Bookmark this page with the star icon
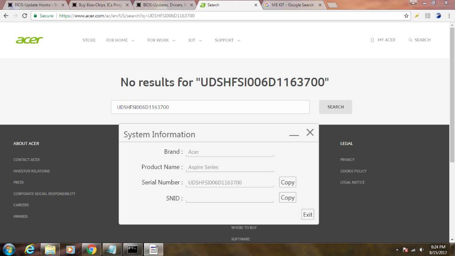Screen dimensions: 455x256 click(x=406, y=16)
